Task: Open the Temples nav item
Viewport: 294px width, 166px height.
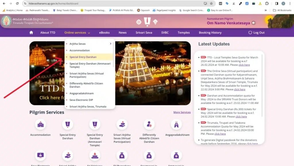Action: point(184,32)
